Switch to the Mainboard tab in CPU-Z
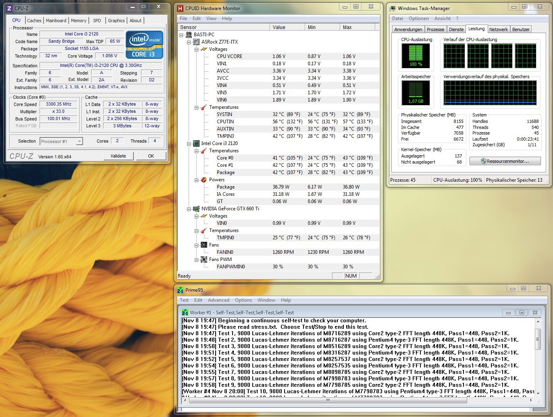 tap(56, 21)
